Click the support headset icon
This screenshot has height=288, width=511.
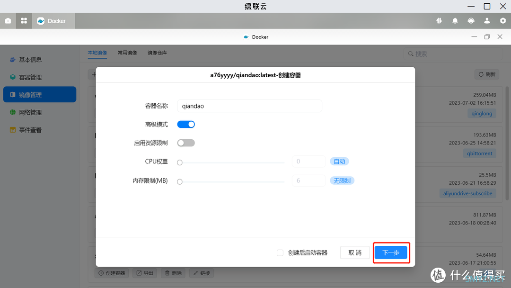point(471,21)
